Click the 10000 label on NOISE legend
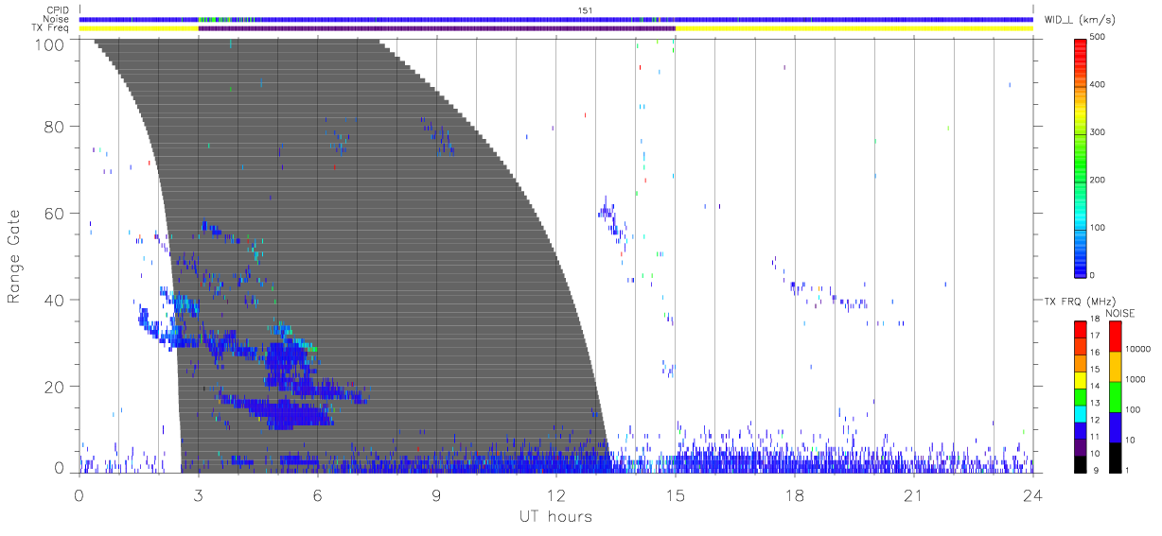This screenshot has width=1162, height=536. [1137, 349]
